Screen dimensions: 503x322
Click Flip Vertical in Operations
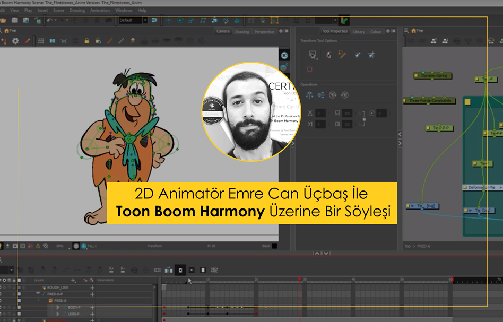point(321,95)
